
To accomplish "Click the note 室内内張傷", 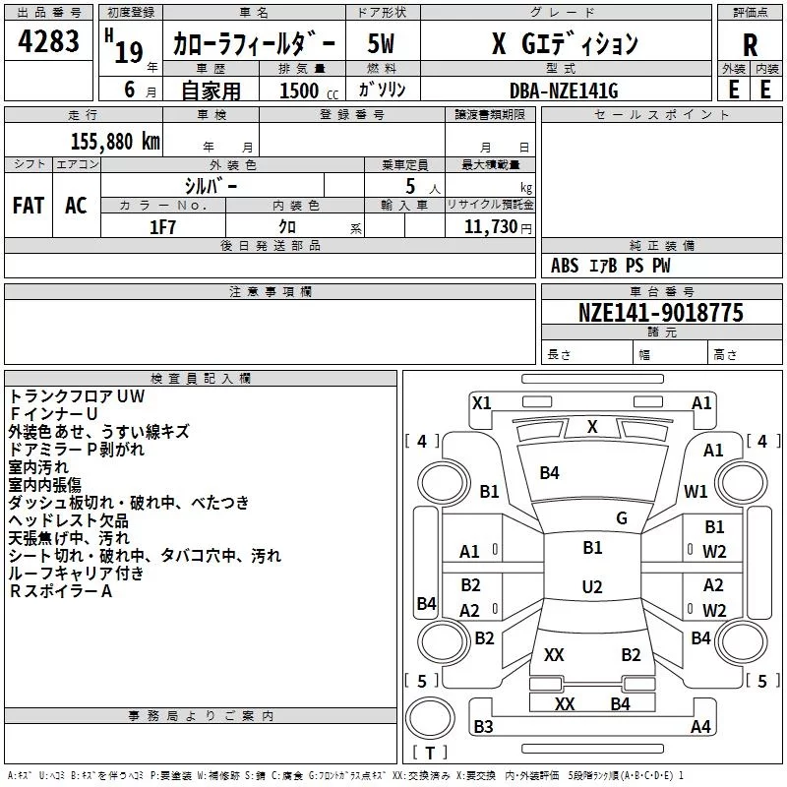I will coord(44,485).
